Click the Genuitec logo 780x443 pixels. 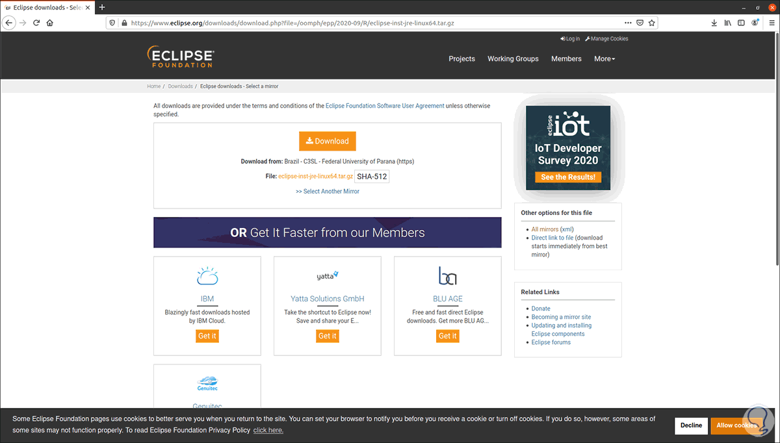[207, 383]
